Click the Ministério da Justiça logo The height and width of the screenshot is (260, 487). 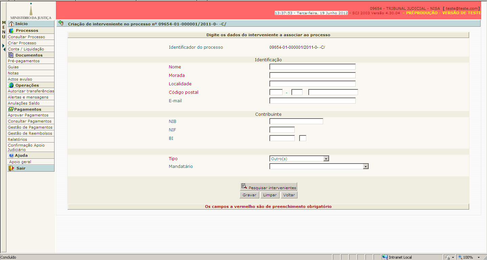(31, 11)
